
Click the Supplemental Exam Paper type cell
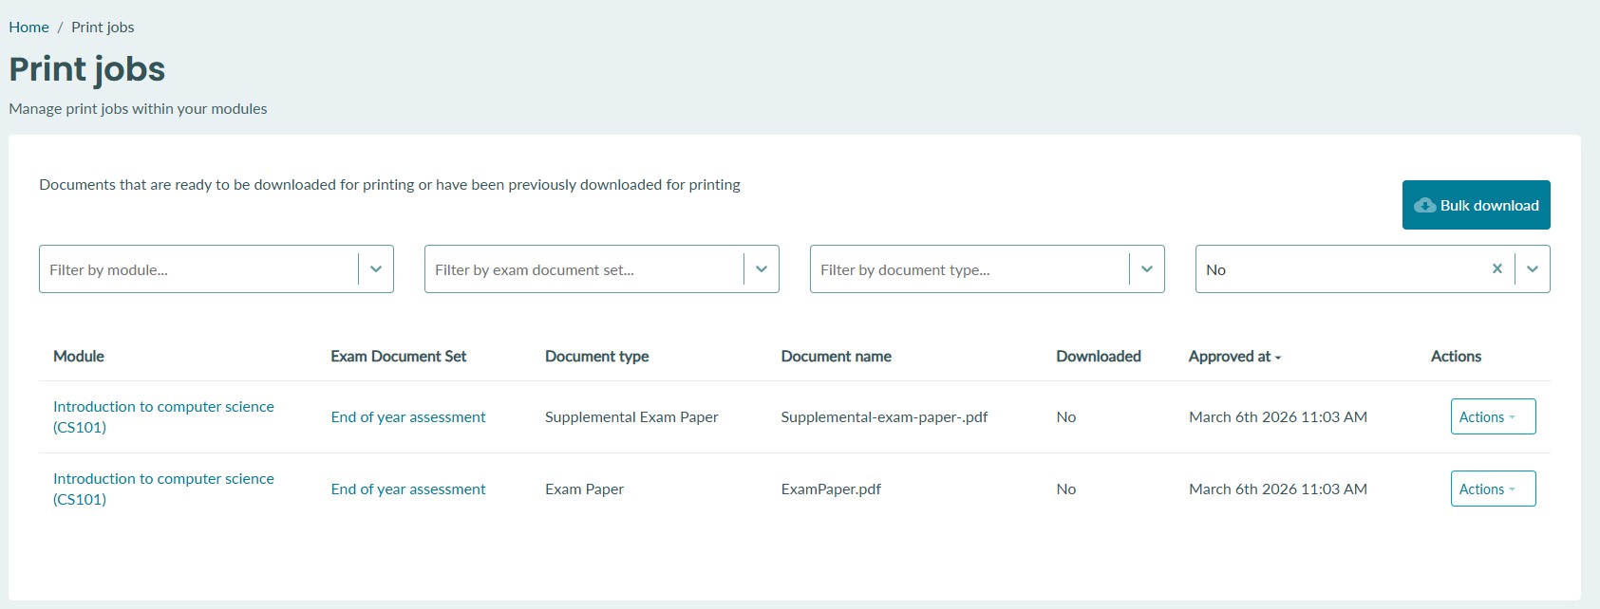[x=631, y=416]
